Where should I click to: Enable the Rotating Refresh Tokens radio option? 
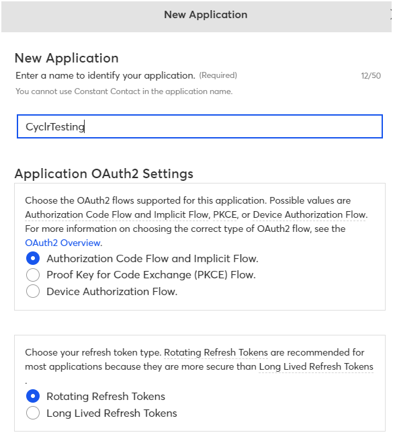click(x=33, y=396)
